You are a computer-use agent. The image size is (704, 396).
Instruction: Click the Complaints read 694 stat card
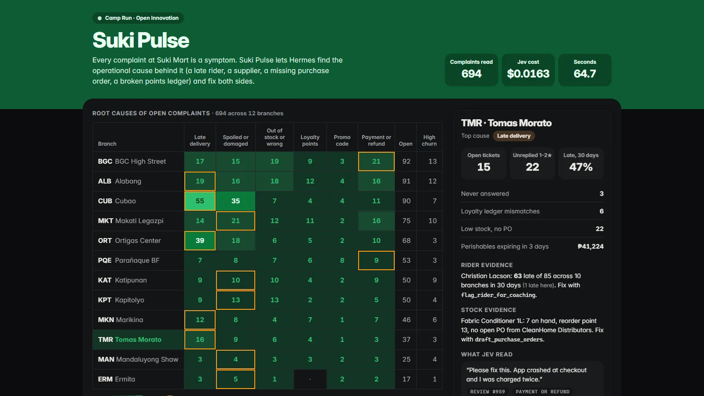(x=471, y=70)
